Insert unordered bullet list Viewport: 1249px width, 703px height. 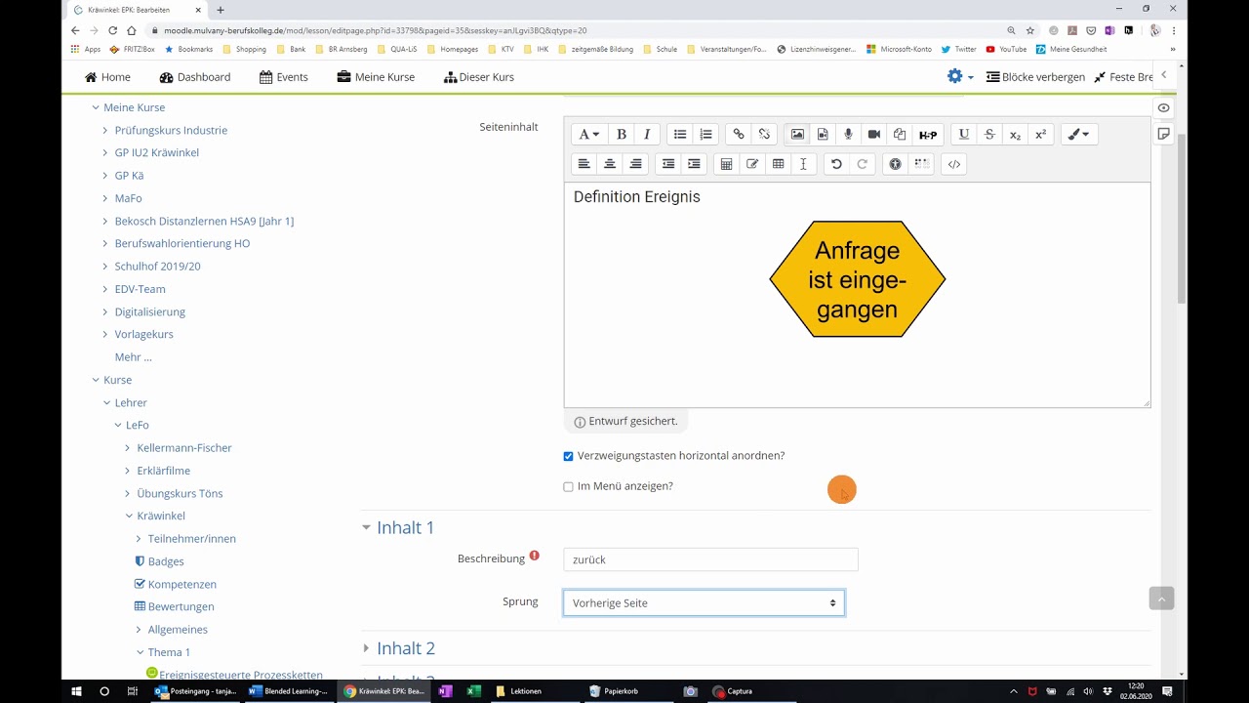680,135
